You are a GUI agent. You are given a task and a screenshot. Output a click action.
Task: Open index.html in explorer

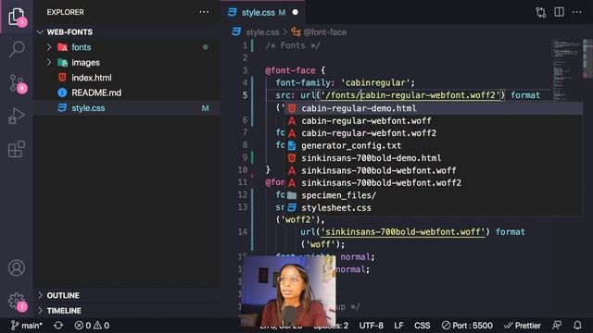click(128, 78)
